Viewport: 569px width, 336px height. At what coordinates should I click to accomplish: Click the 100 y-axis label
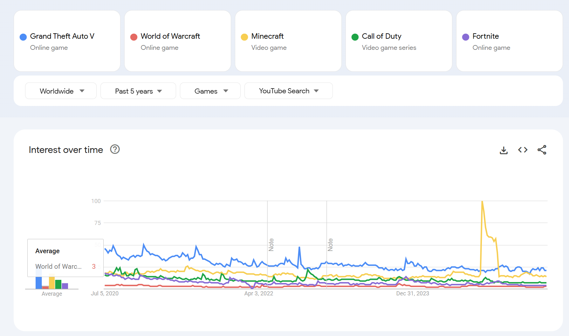point(96,201)
